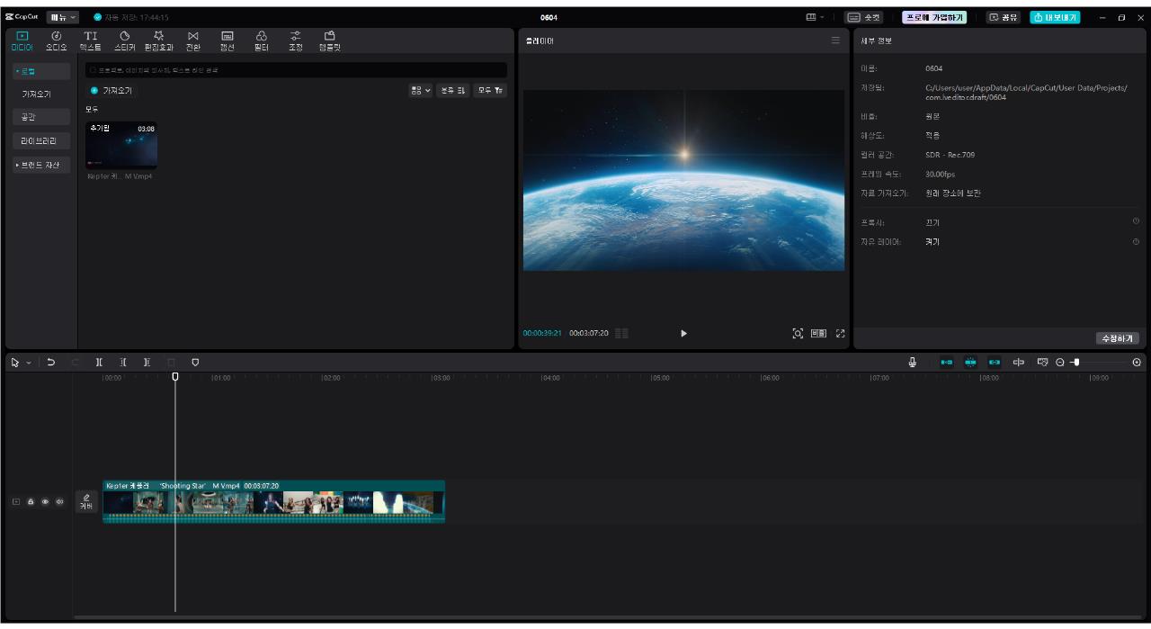The height and width of the screenshot is (629, 1151).
Task: Click the blue Import (가져오기) button
Action: (x=112, y=91)
